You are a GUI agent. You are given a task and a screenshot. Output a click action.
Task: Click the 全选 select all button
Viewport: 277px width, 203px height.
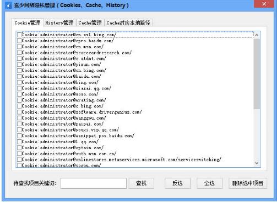click(x=209, y=183)
